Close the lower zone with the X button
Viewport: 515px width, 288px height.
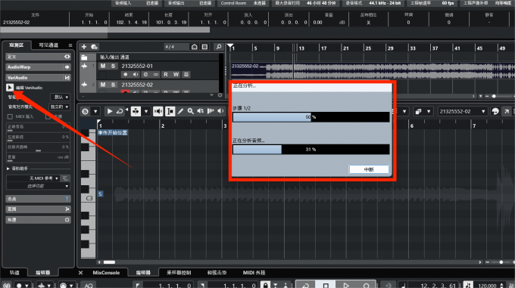point(81,273)
